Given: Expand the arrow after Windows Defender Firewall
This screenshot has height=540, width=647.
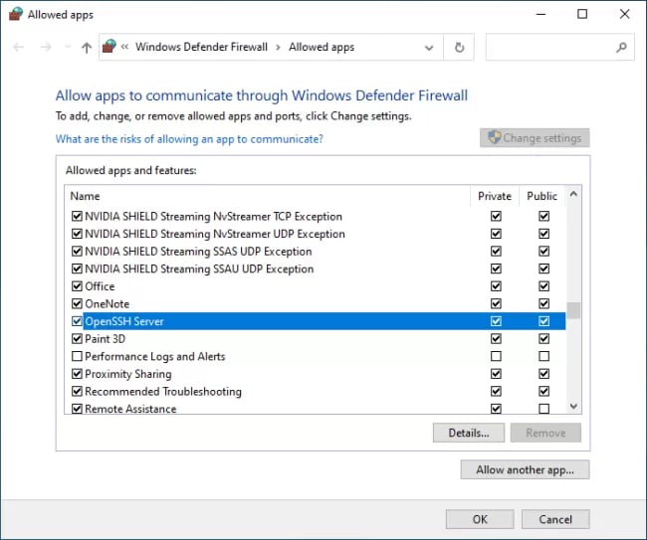Looking at the screenshot, I should click(278, 48).
